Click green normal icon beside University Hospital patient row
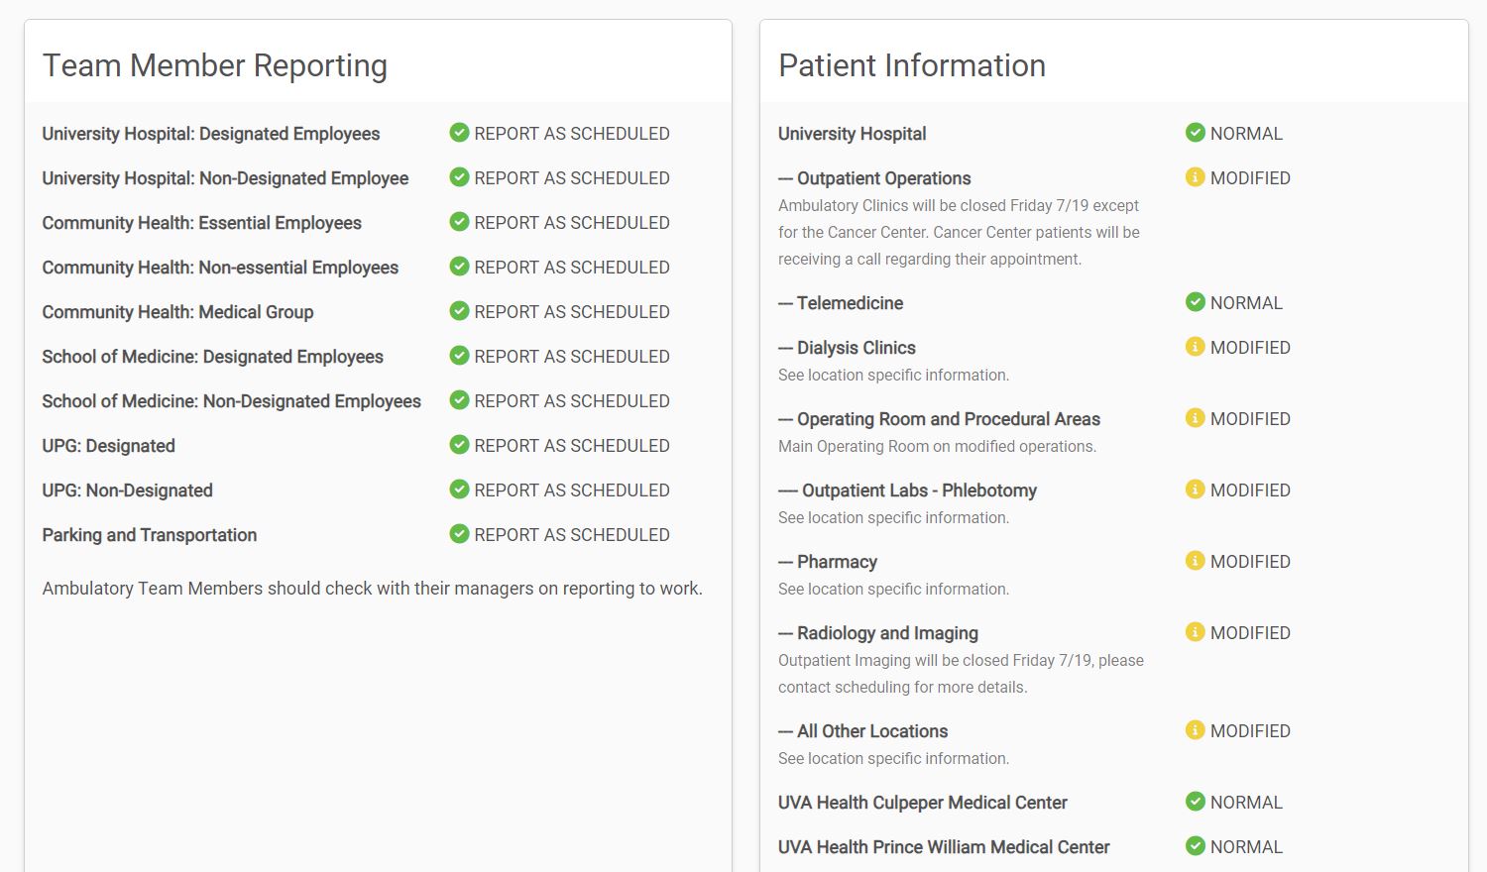Image resolution: width=1487 pixels, height=872 pixels. [1196, 132]
